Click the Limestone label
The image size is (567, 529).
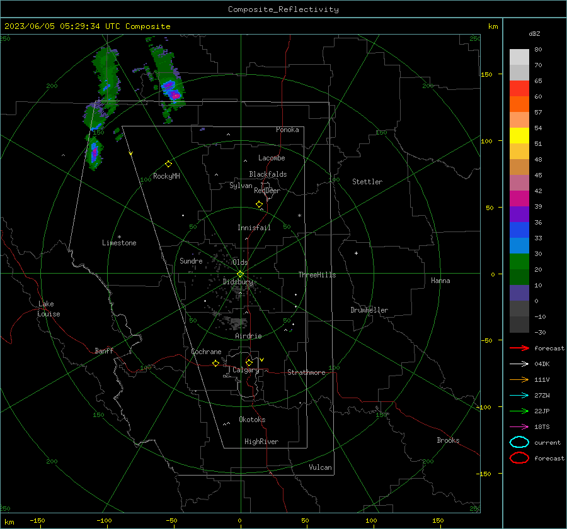pos(119,243)
